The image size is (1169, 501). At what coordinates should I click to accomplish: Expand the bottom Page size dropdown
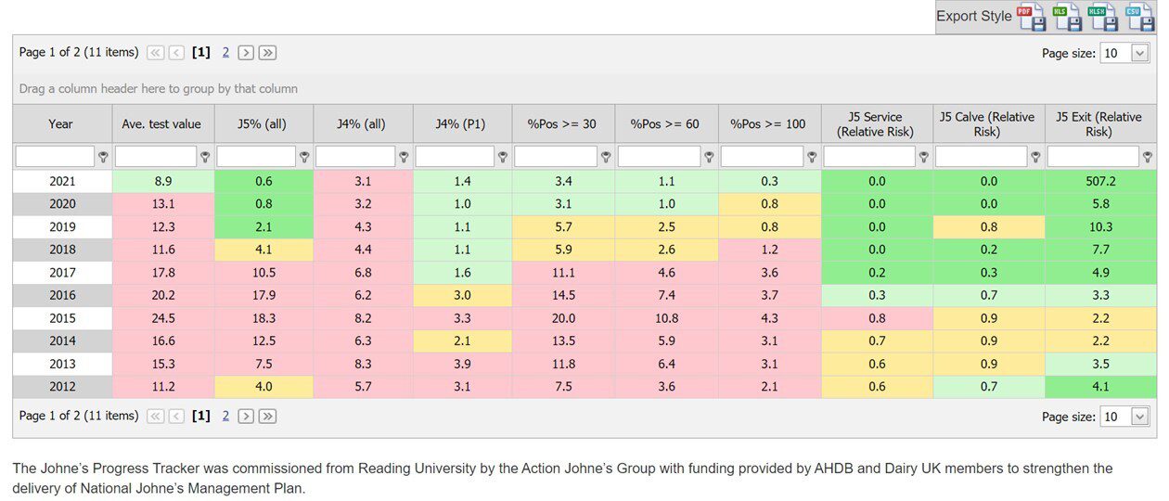(1140, 417)
